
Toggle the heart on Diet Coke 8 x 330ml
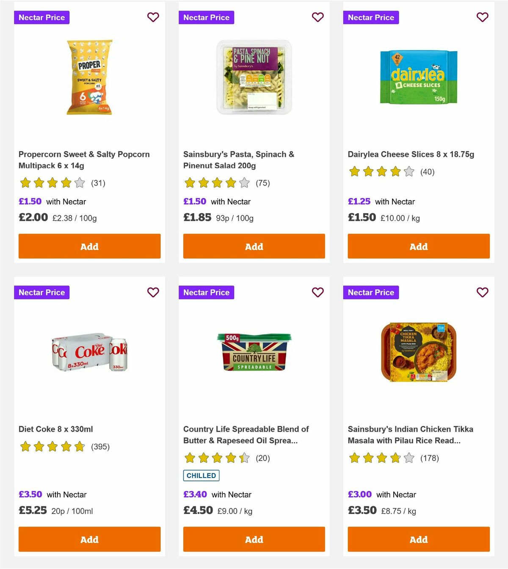[153, 292]
